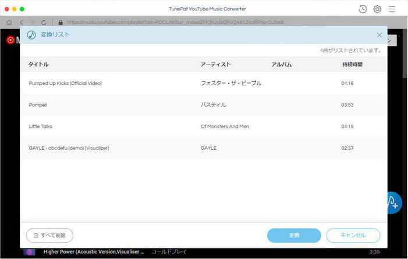Click the YouTube Music logo icon
This screenshot has height=259, width=408.
(10, 40)
